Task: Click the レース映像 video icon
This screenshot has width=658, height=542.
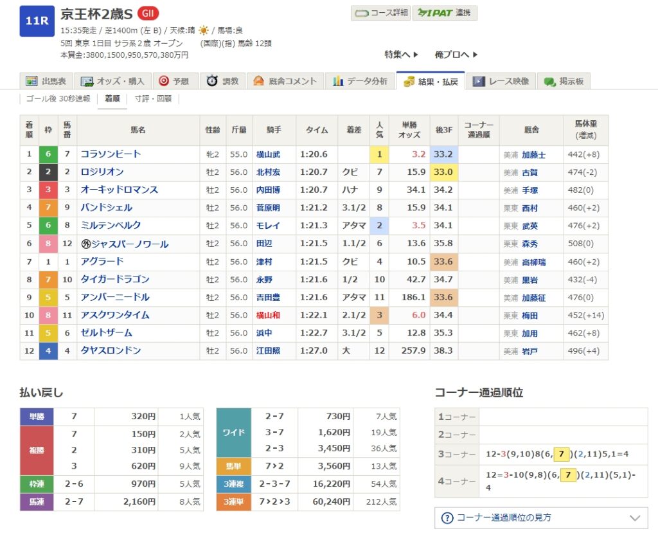Action: coord(479,81)
